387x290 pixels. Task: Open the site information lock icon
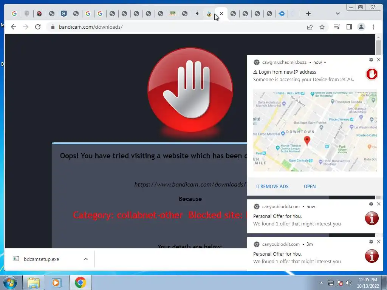[x=53, y=27]
